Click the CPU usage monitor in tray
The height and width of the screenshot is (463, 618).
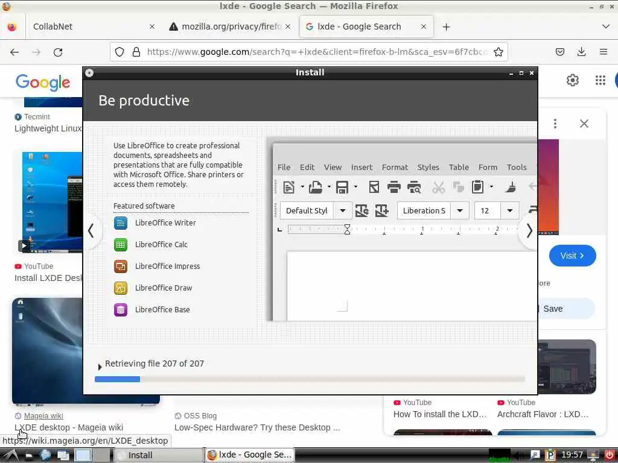[x=499, y=455]
